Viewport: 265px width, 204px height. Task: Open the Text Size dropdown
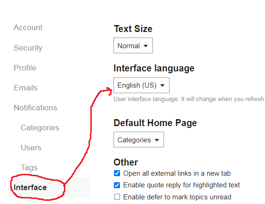point(133,45)
